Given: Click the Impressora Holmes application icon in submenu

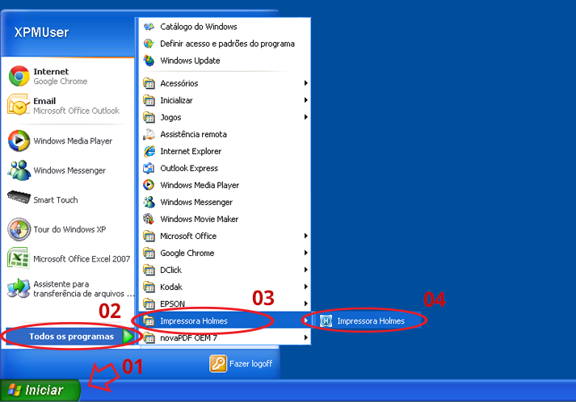Looking at the screenshot, I should click(x=326, y=320).
